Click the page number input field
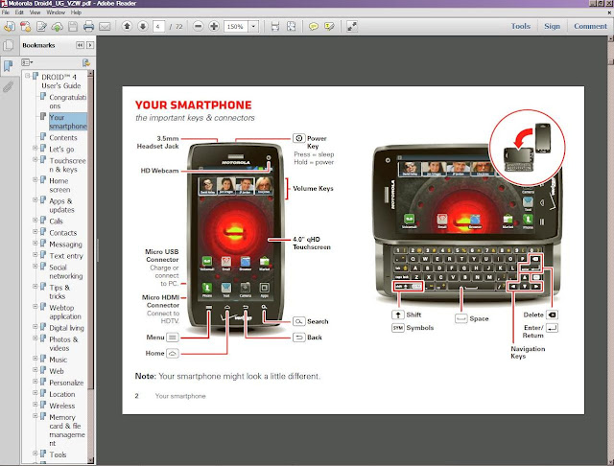614x466 pixels. [x=158, y=27]
